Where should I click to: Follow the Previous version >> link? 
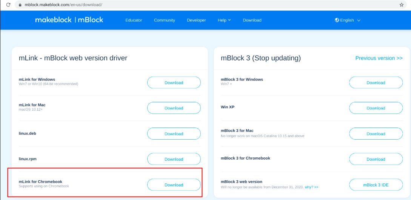379,58
